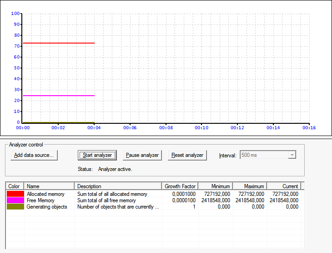Click Allocated memory current value 727192,000
332x253 pixels.
[x=285, y=194]
